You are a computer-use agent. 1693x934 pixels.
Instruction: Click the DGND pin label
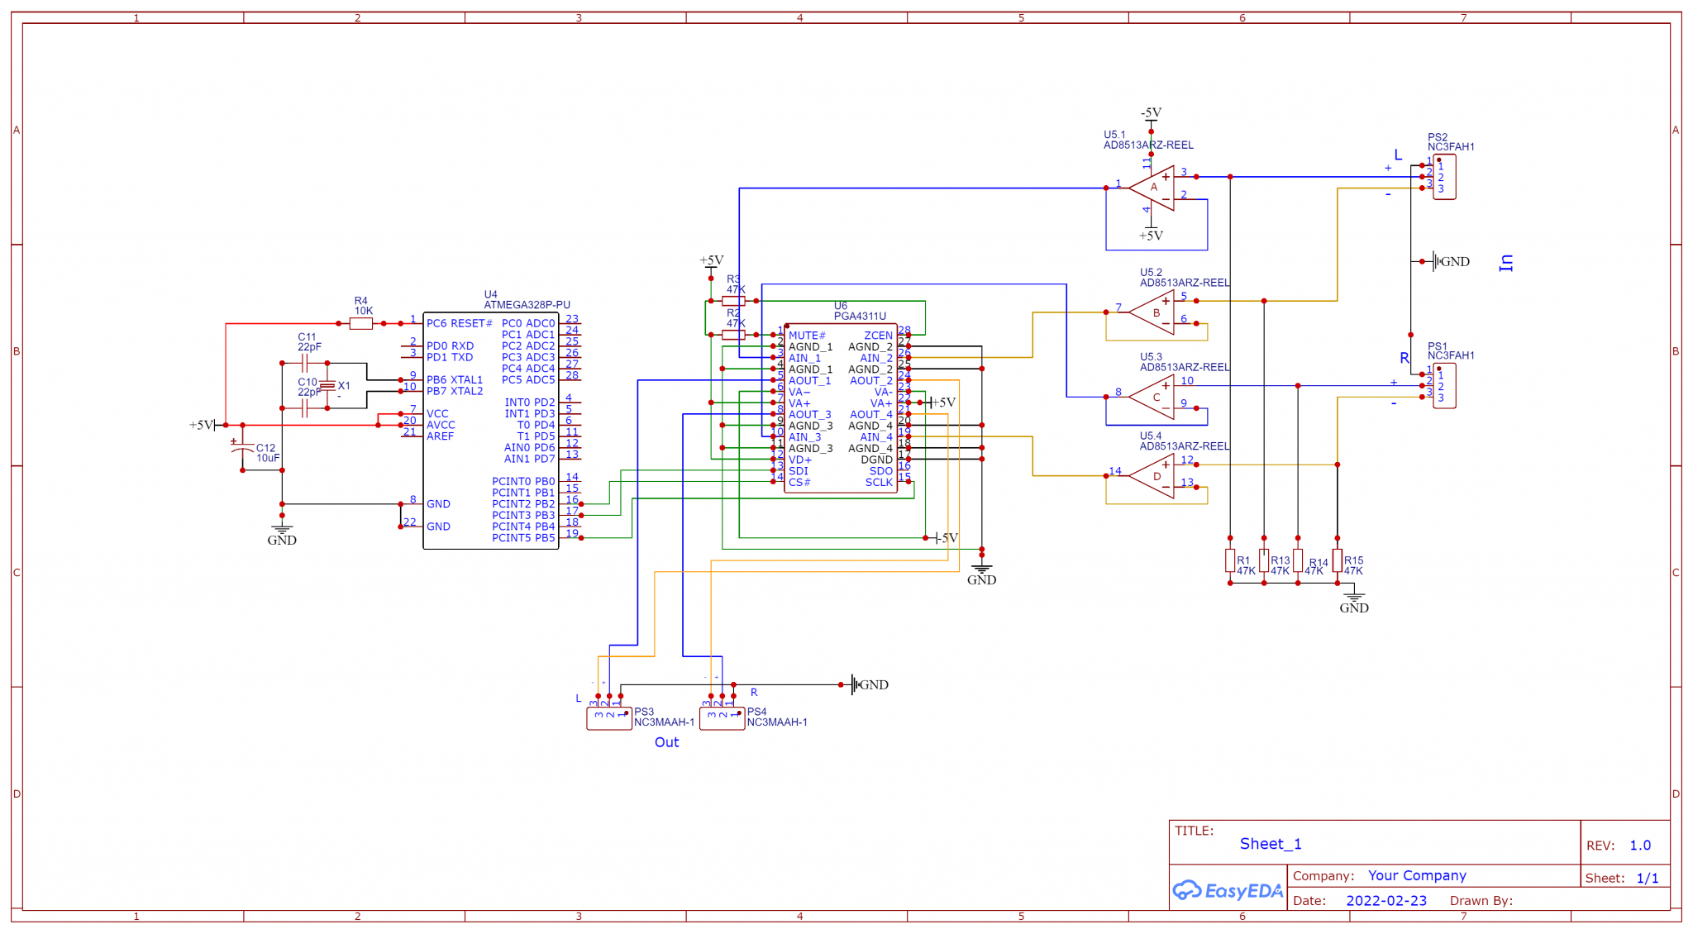point(876,460)
